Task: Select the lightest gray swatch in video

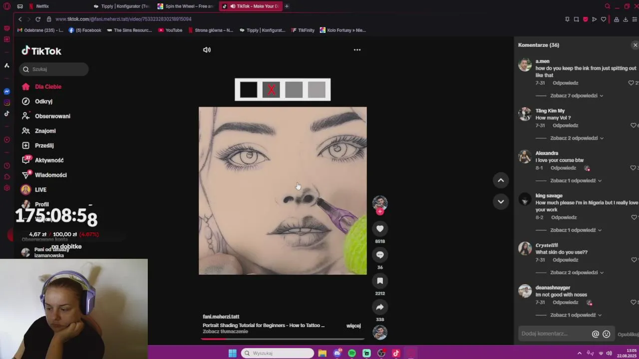Action: 317,90
